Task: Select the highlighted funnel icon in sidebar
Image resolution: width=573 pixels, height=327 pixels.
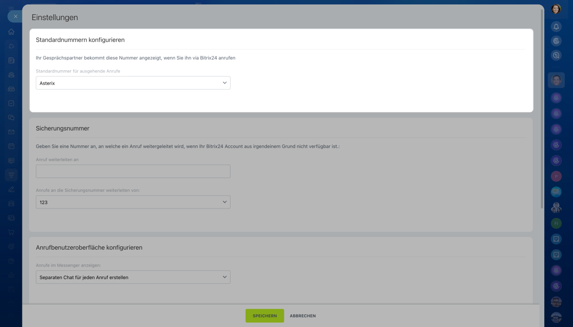Action: [11, 174]
